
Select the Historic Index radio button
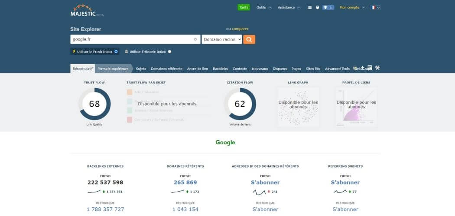coord(169,51)
